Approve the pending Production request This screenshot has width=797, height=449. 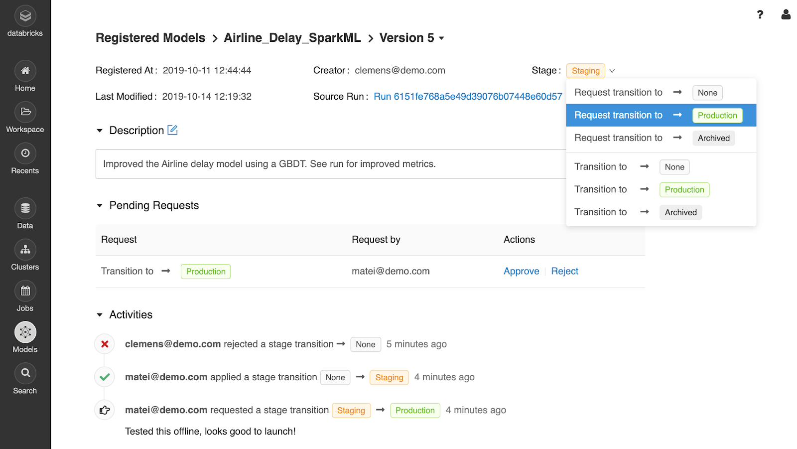click(x=521, y=271)
